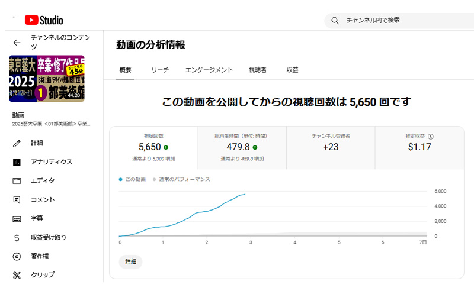Open 著作権 in the sidebar
The image size is (474, 291).
click(40, 256)
